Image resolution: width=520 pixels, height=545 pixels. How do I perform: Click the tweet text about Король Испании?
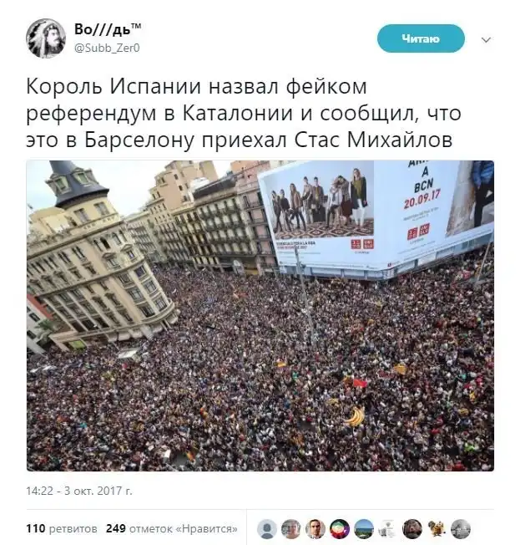click(x=244, y=113)
